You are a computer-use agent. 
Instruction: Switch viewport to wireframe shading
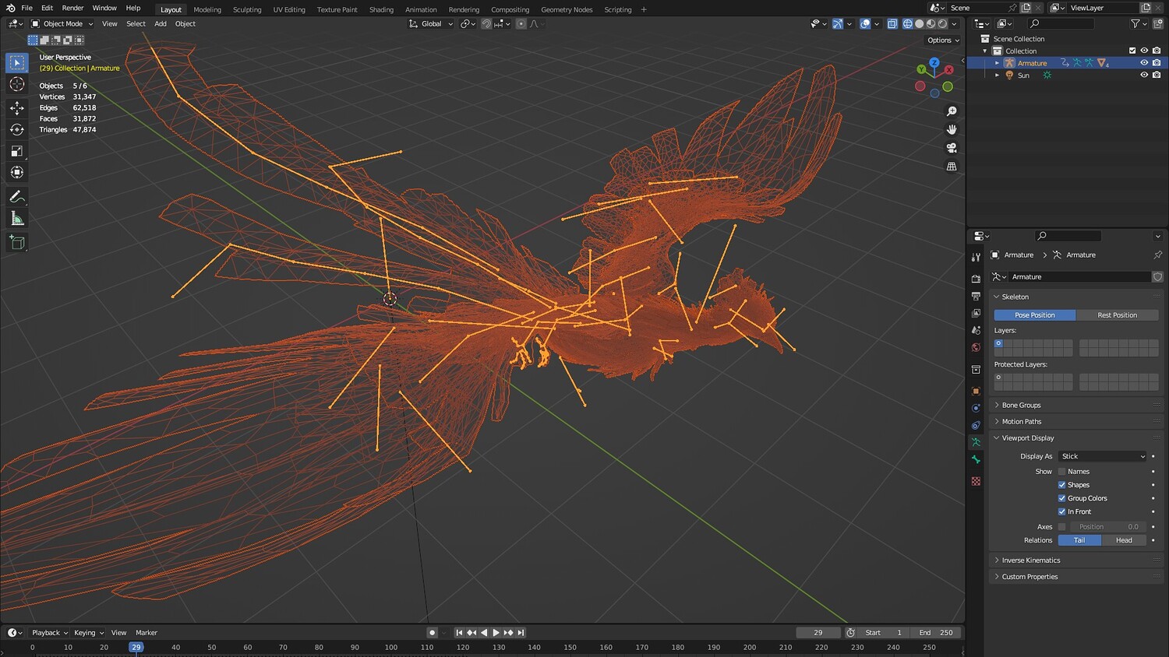pos(907,24)
